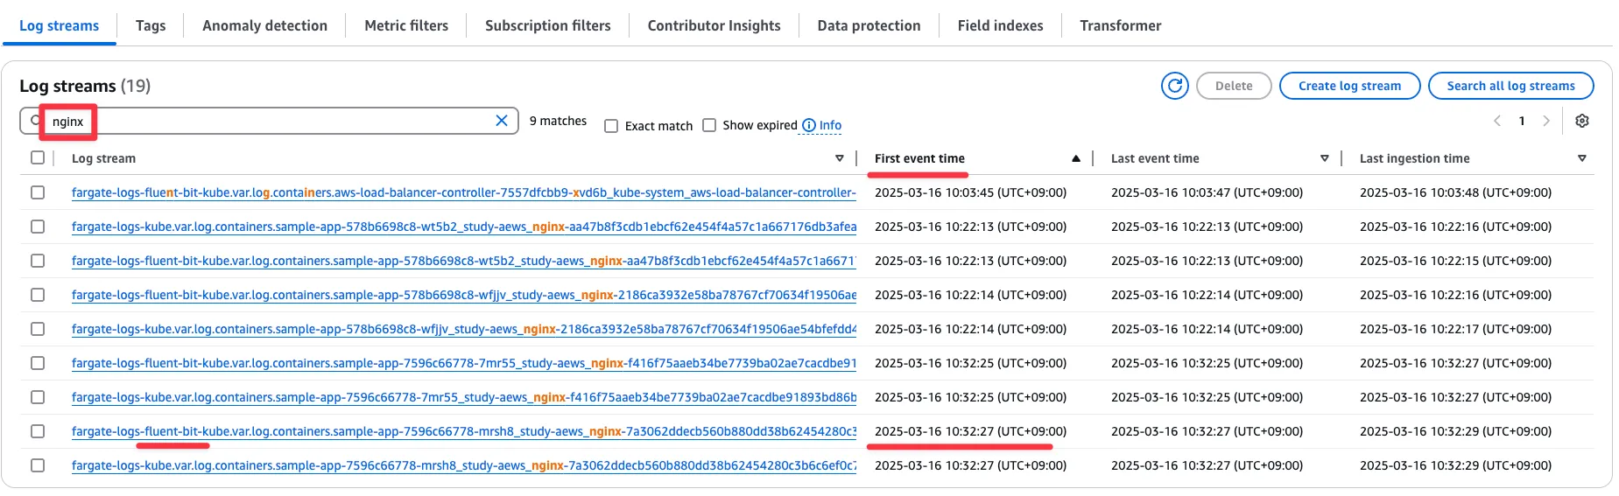Switch to the Metric filters tab

pos(406,25)
